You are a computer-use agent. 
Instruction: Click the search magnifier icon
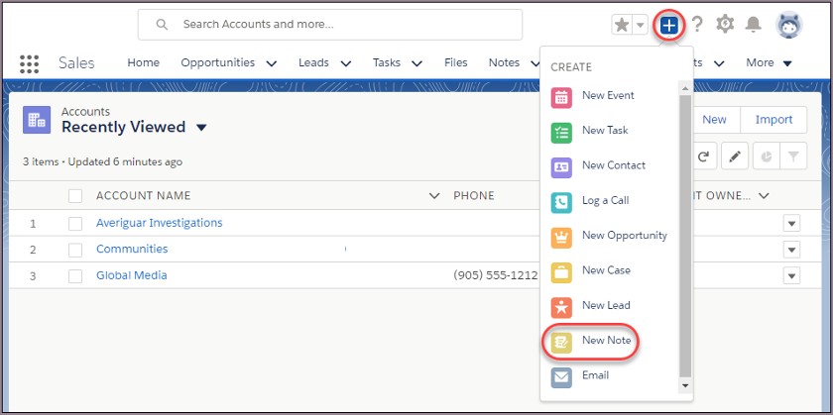click(162, 25)
